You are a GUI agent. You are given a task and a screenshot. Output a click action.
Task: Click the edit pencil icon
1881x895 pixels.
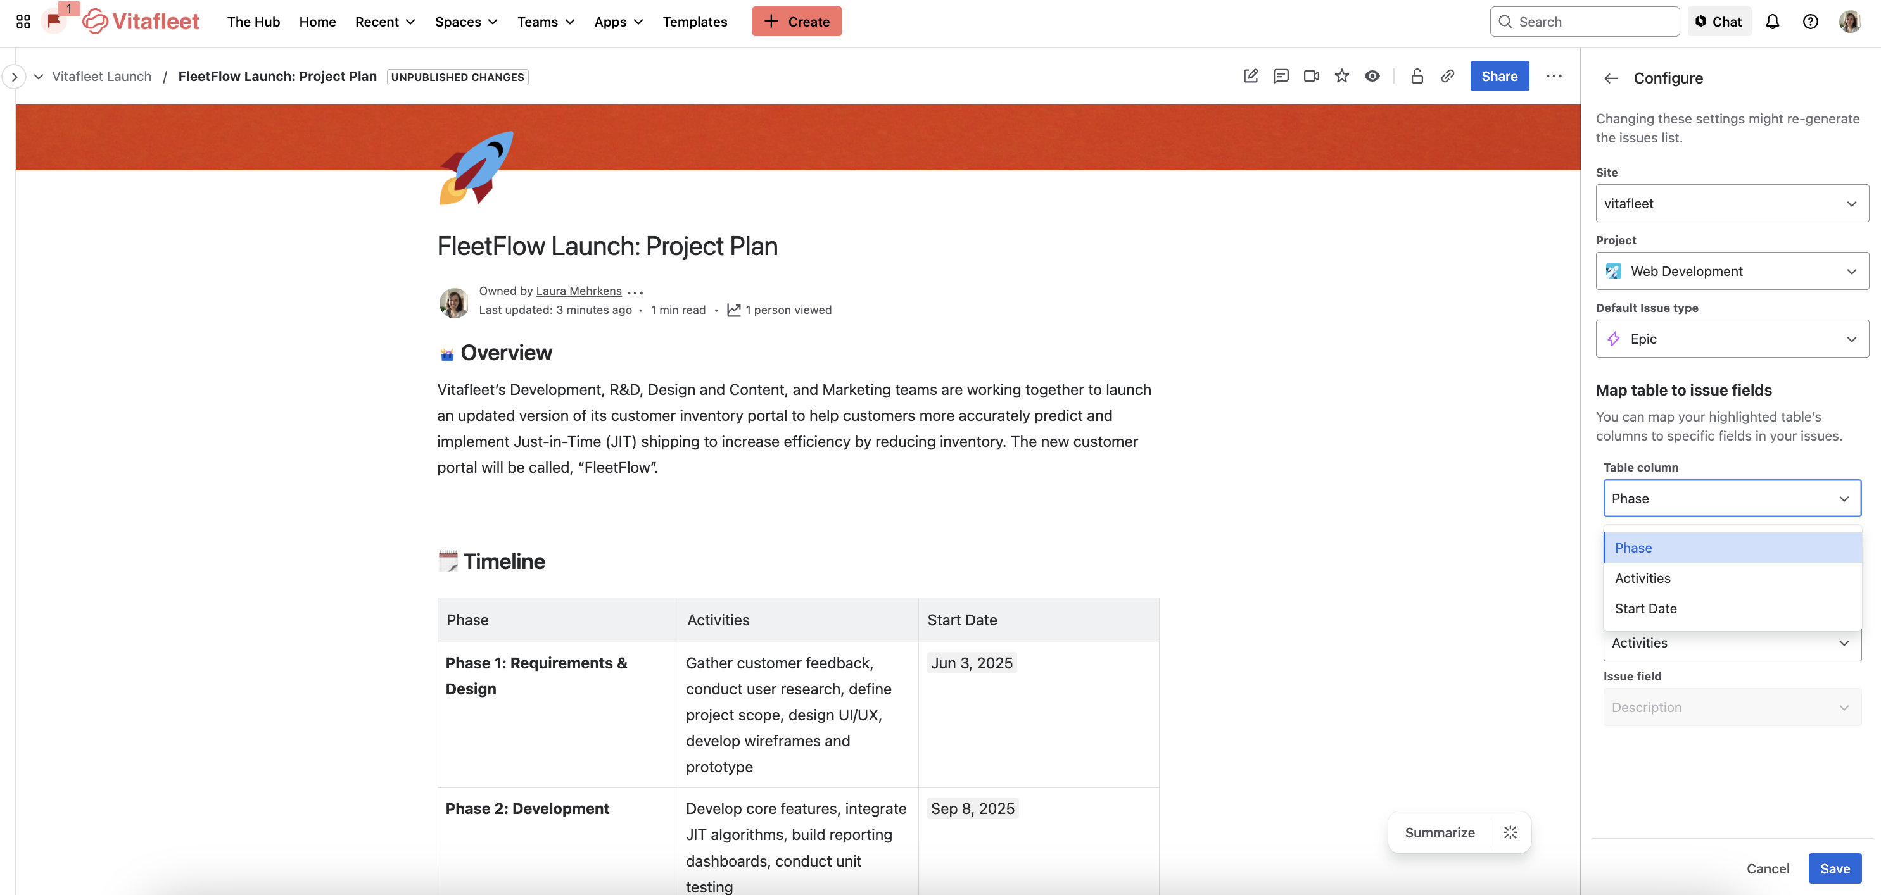click(1250, 76)
